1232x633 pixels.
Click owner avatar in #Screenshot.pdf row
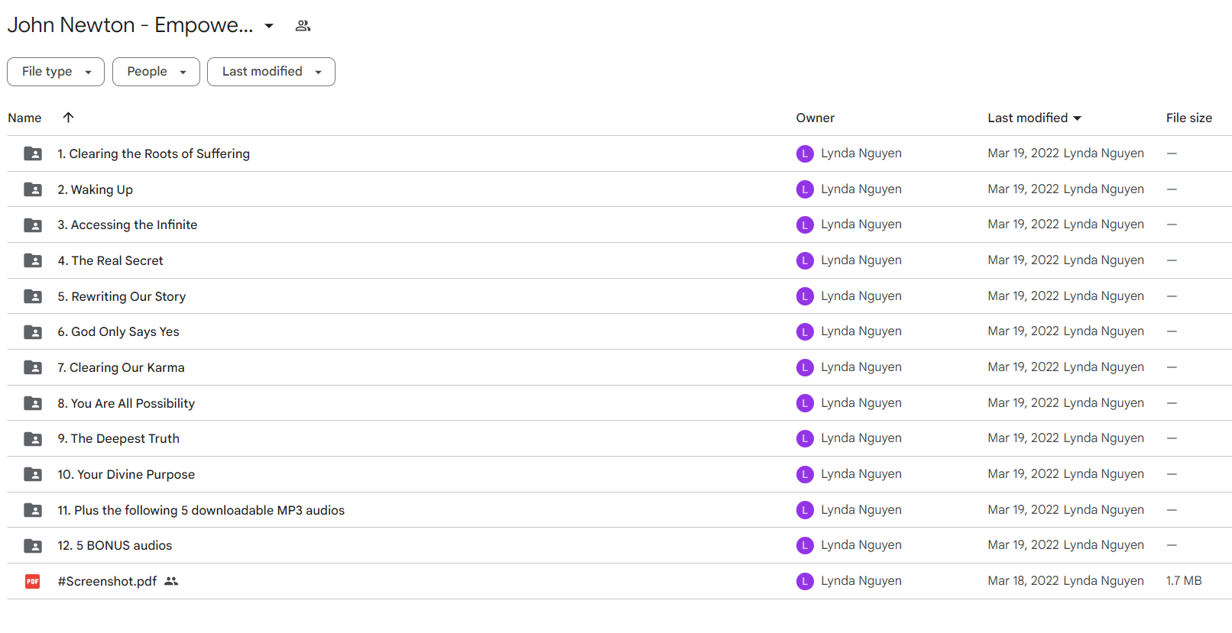(x=805, y=581)
